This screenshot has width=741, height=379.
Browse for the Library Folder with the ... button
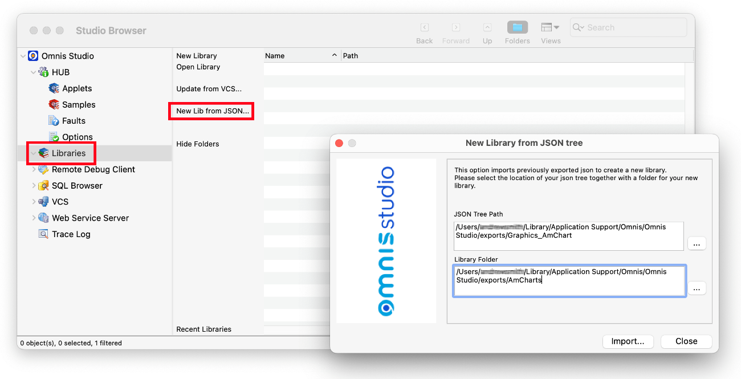pos(697,288)
